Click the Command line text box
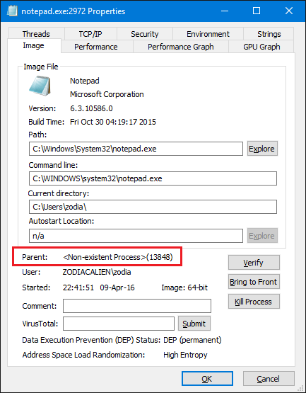Image resolution: width=306 pixels, height=393 pixels. [153, 178]
